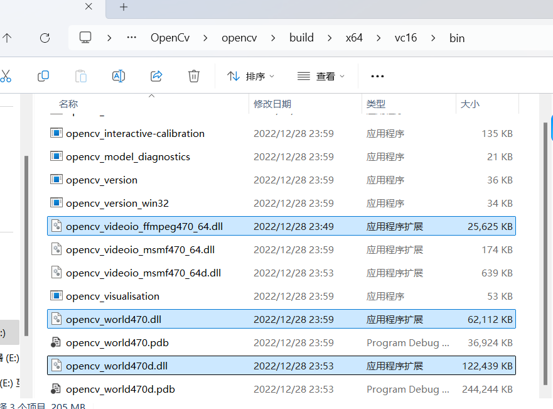Click the navigation pane scrollbar
Screen dimensions: 553x409
pyautogui.click(x=26, y=246)
